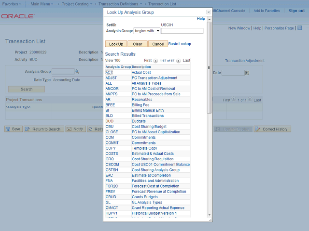Select the FNA analysis group
The image size is (309, 231).
coord(109,181)
